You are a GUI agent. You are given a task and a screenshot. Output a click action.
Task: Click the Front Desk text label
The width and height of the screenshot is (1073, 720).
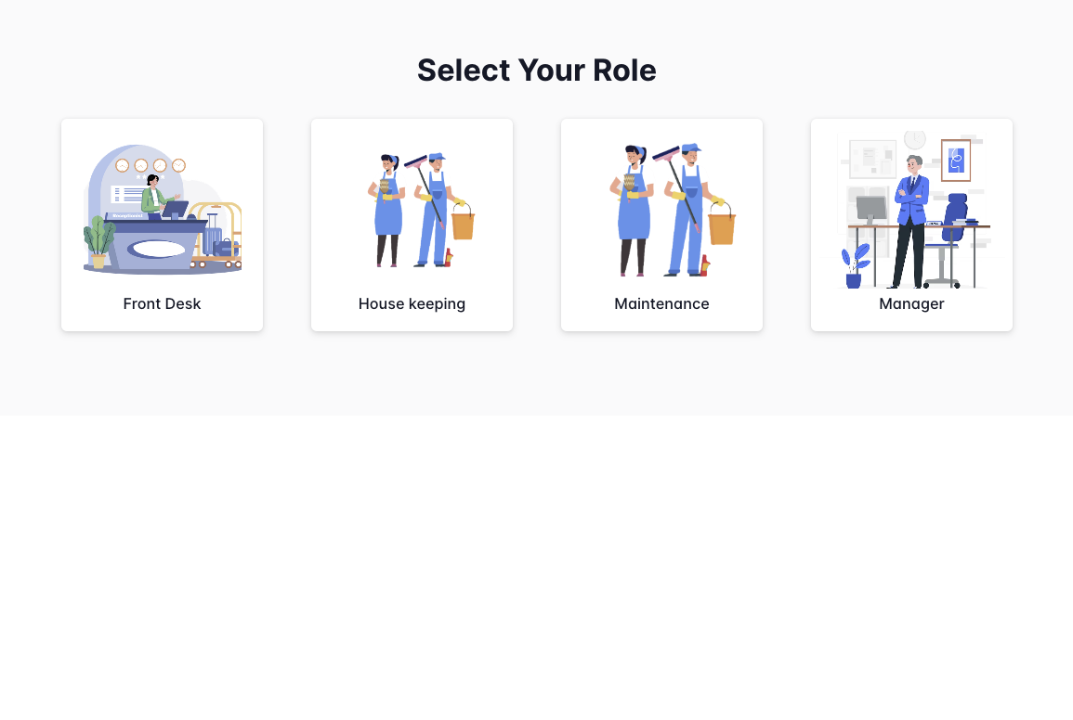click(162, 303)
